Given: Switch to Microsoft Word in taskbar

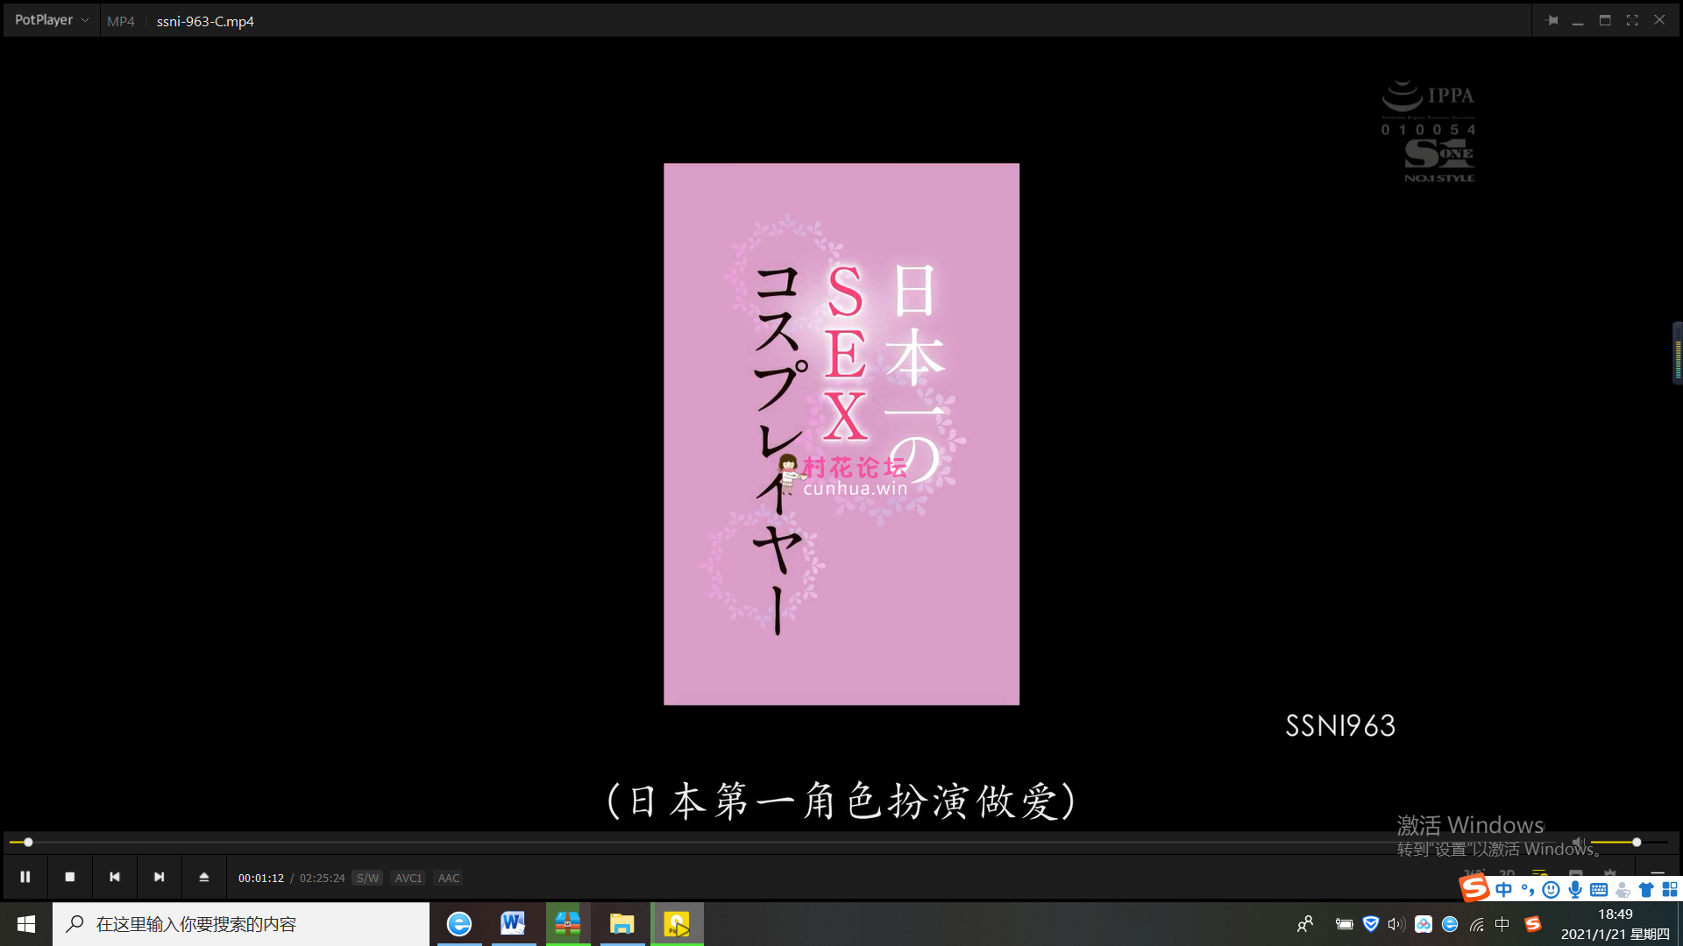Looking at the screenshot, I should 514,924.
